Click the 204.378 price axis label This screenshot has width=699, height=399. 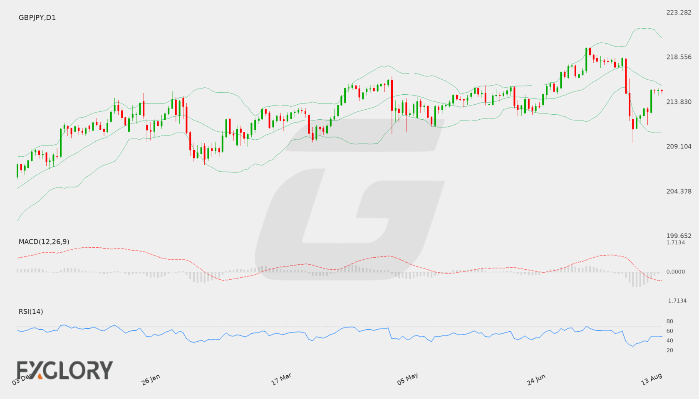click(679, 191)
